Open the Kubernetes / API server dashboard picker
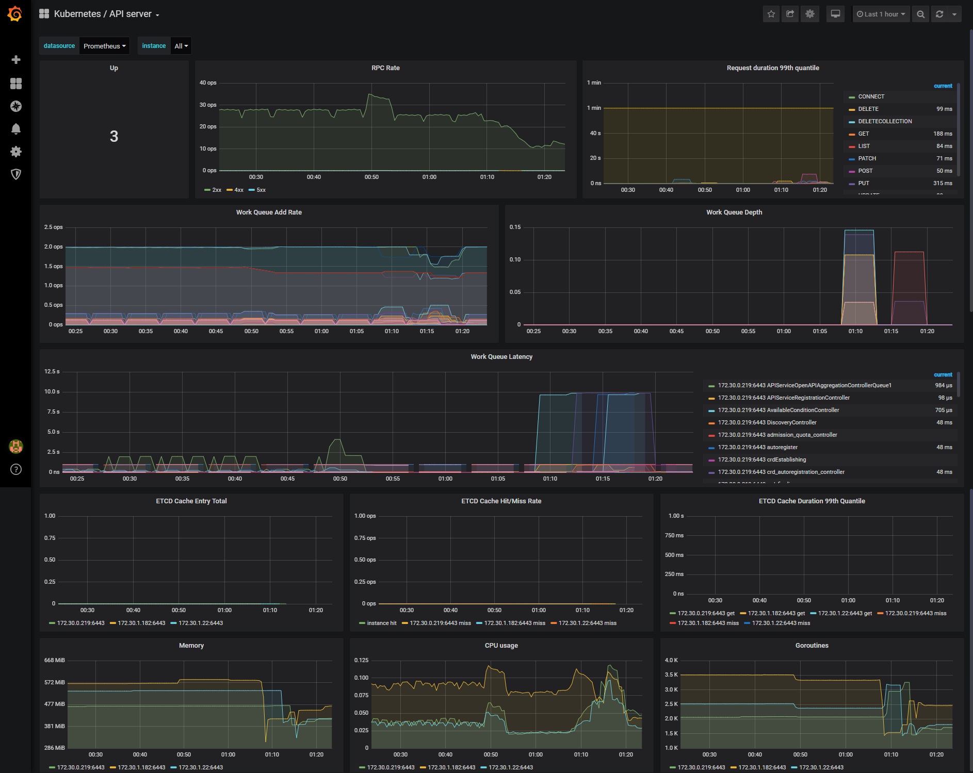973x773 pixels. tap(107, 14)
